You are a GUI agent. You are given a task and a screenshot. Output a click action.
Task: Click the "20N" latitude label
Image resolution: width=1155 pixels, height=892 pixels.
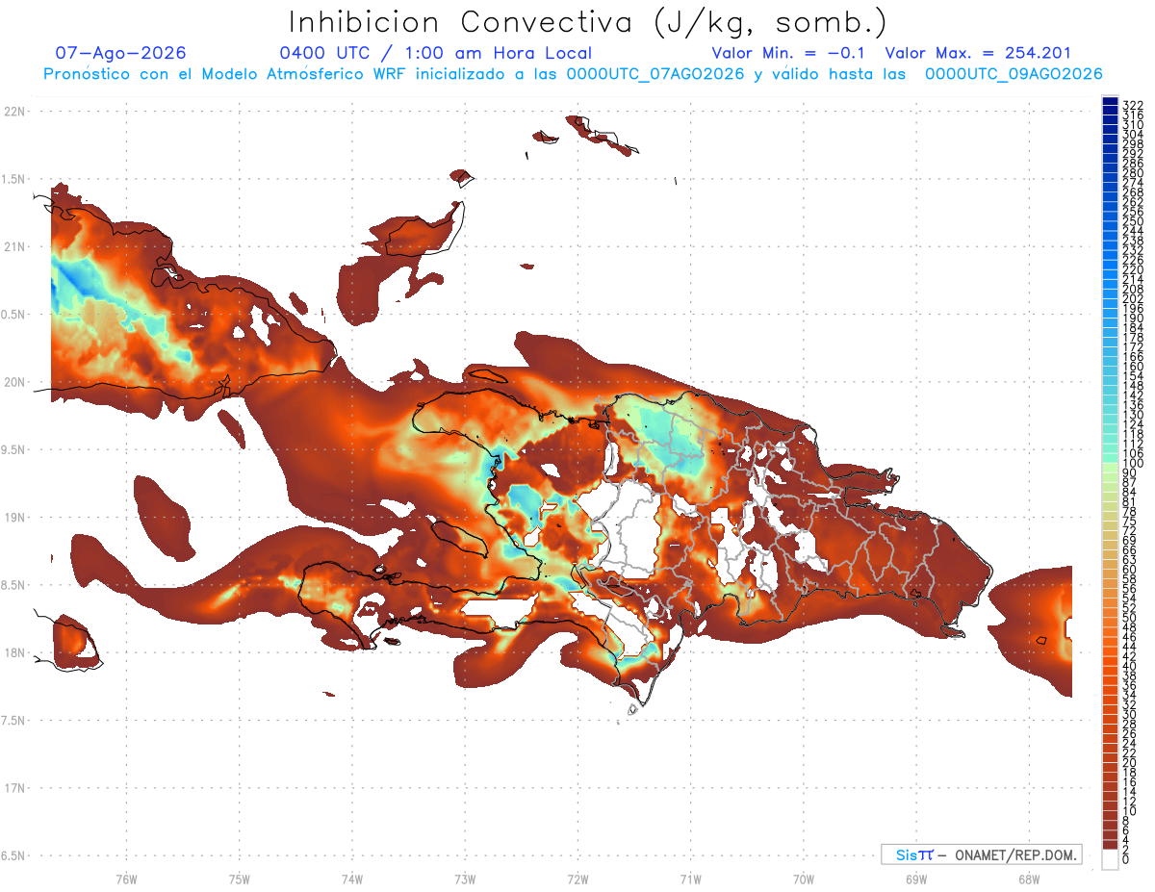pos(15,382)
